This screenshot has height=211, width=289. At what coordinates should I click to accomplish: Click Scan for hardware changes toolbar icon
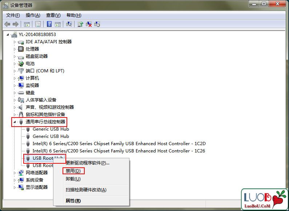69,24
